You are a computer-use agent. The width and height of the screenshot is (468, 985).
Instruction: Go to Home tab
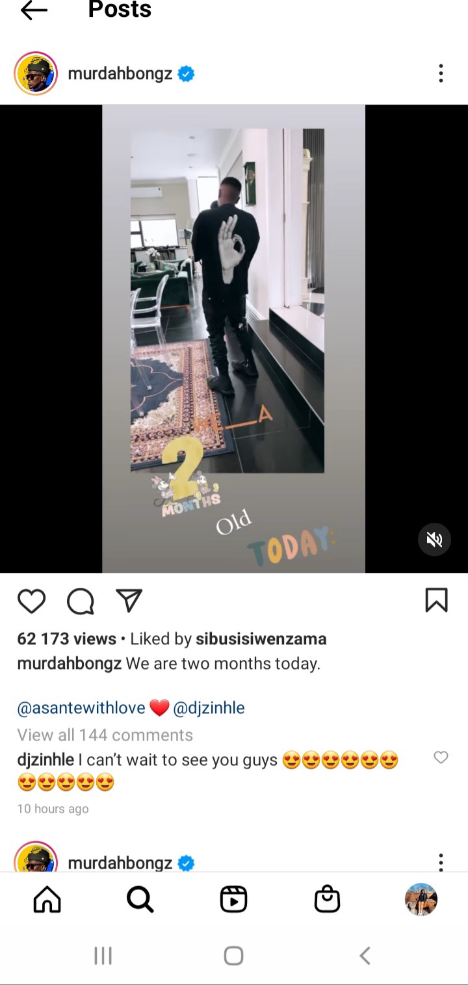tap(47, 900)
